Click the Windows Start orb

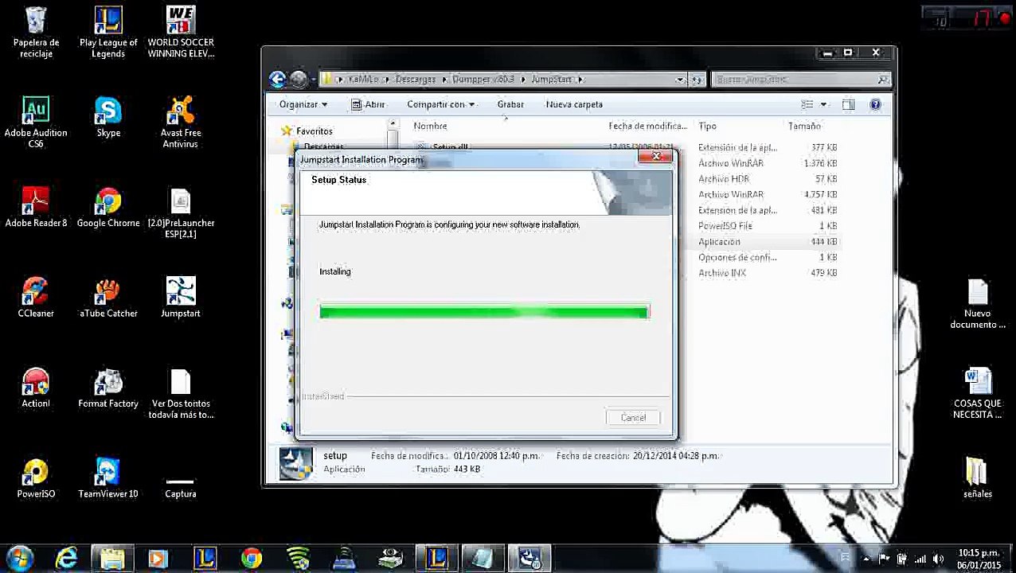point(20,558)
